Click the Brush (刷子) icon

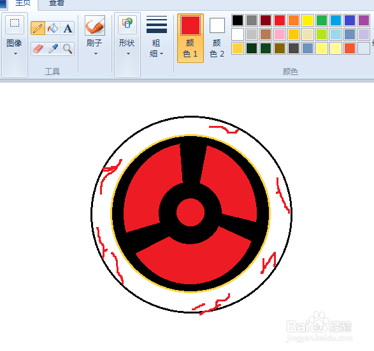pos(95,25)
